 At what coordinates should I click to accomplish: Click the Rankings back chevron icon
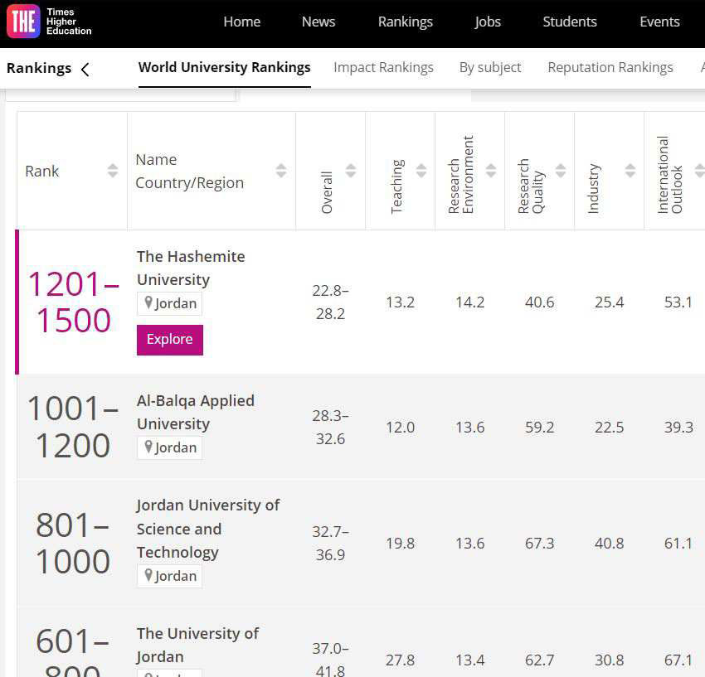(x=85, y=70)
